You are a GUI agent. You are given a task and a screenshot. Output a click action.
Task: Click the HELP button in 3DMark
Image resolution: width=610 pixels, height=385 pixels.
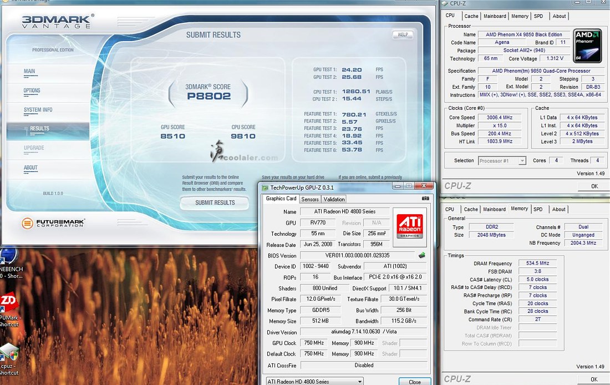tap(403, 34)
